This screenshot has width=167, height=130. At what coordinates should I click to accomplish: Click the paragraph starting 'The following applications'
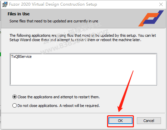[x=83, y=37]
